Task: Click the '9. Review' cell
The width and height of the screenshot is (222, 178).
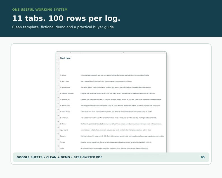Action: coord(63,124)
